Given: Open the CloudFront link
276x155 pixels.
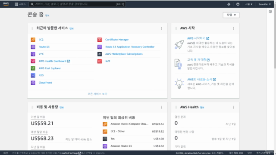Looking at the screenshot, I should (x=45, y=83).
